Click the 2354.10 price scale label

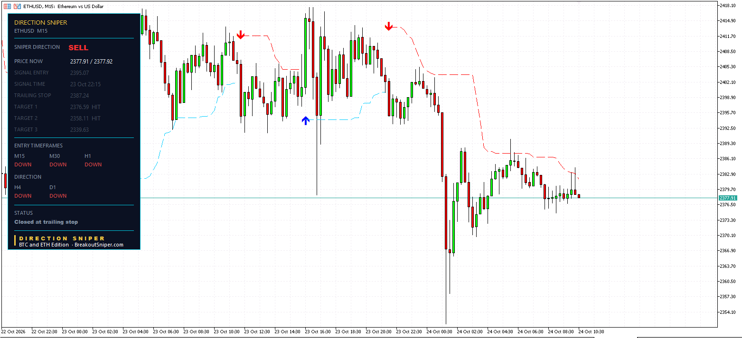pos(728,312)
